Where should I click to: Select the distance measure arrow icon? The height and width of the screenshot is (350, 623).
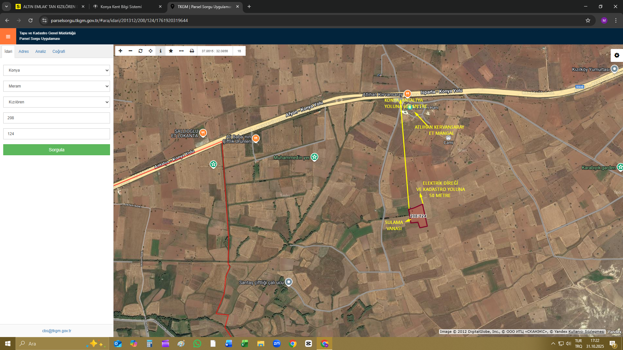tap(181, 51)
